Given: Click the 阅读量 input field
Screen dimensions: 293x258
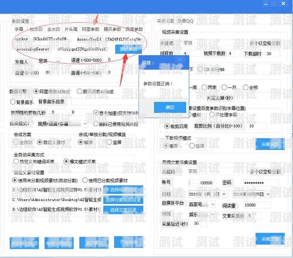Looking at the screenshot, I should [257, 205].
